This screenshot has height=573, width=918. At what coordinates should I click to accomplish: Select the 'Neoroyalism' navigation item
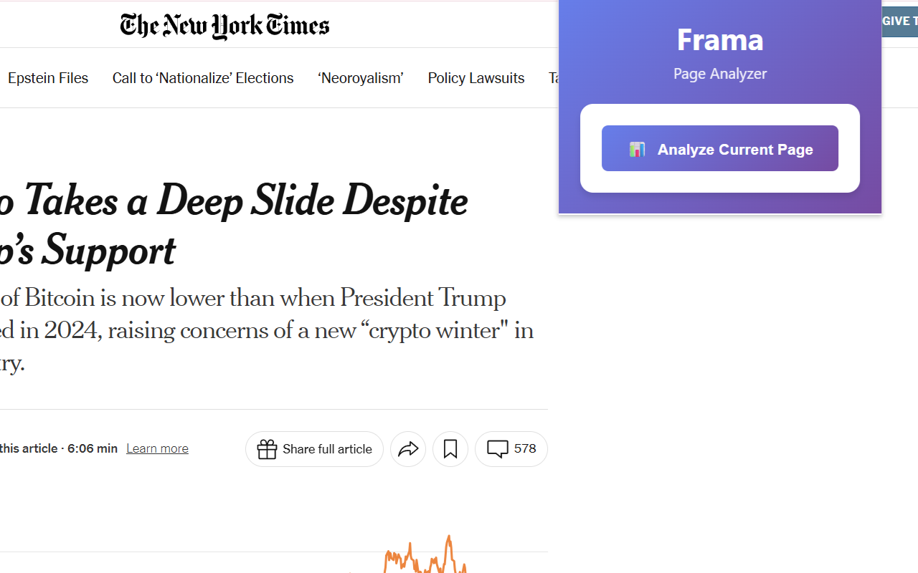359,77
